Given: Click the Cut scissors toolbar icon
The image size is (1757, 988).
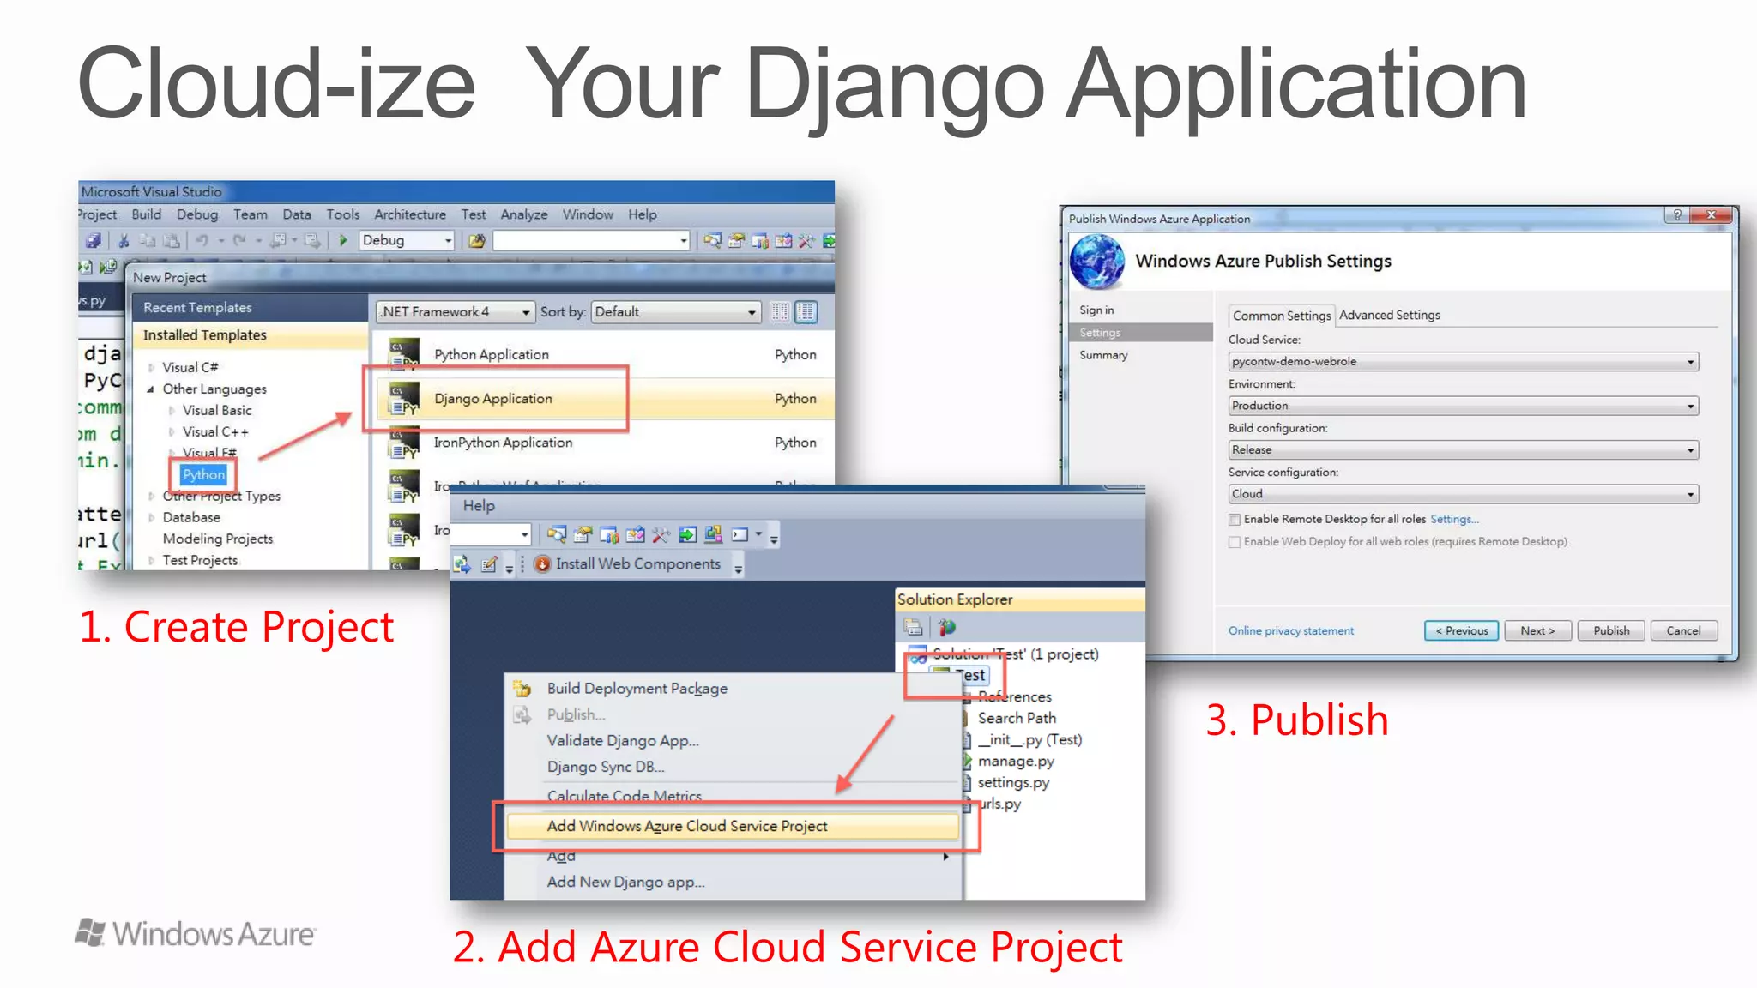Looking at the screenshot, I should 124,240.
